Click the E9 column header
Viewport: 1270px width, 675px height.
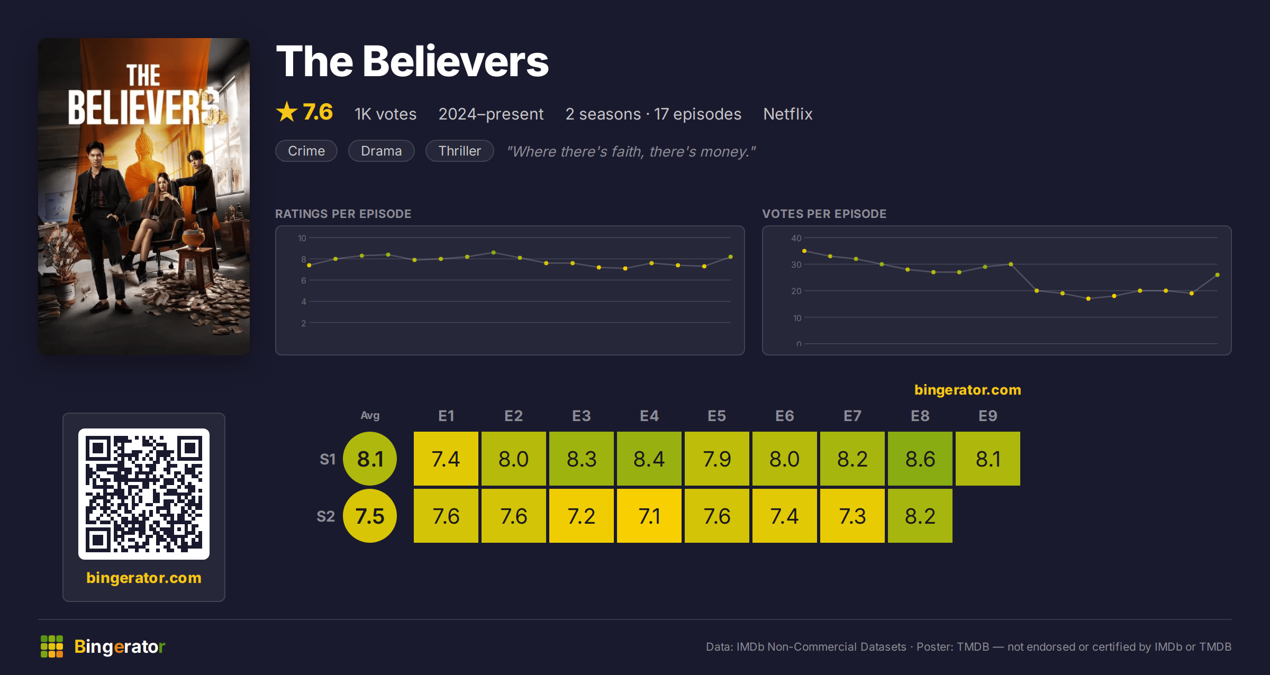click(988, 416)
